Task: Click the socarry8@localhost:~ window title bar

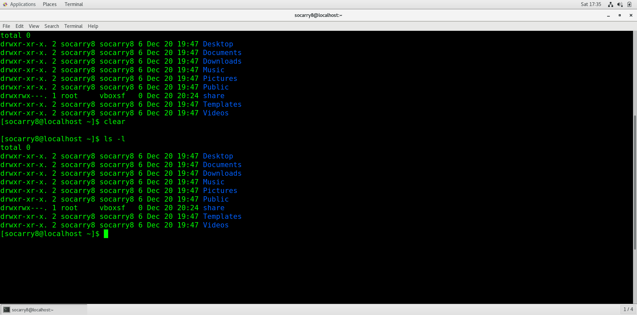Action: tap(318, 15)
